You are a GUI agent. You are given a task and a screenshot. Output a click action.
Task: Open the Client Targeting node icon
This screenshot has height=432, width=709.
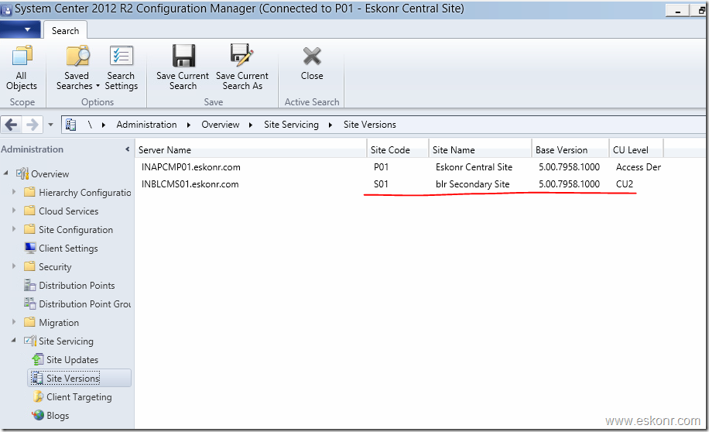click(x=38, y=396)
